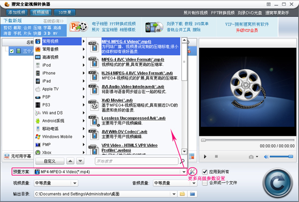The height and width of the screenshot is (202, 299).
Task: Select MP4-MPEG-4 Video format icon
Action: [94, 46]
